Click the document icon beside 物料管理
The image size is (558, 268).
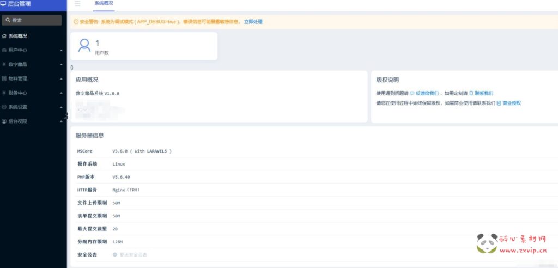coord(4,78)
